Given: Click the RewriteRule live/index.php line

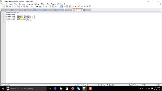Looking at the screenshot, I should (19, 20).
